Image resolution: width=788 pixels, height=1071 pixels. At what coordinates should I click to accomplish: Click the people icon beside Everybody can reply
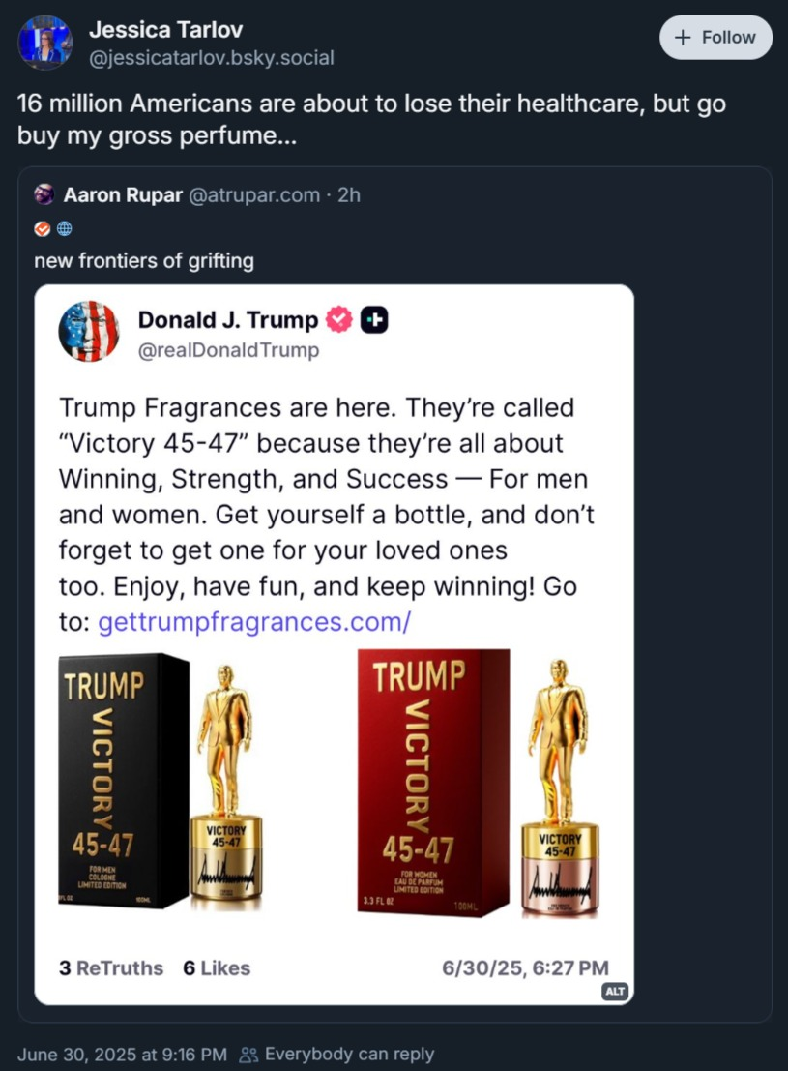coord(249,1054)
